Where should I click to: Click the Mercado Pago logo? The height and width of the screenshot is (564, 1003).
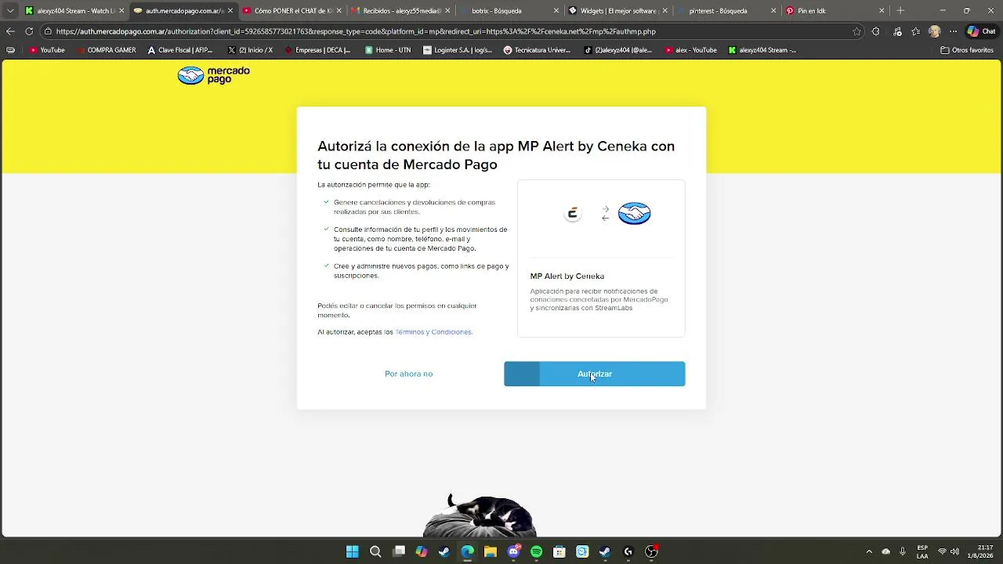(213, 75)
